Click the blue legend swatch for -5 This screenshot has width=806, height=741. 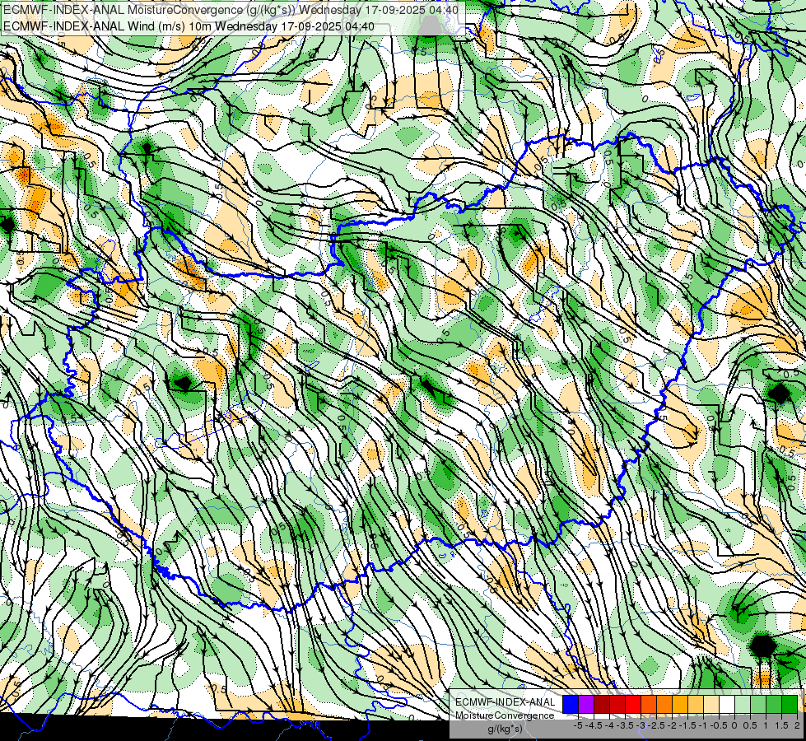coord(571,704)
